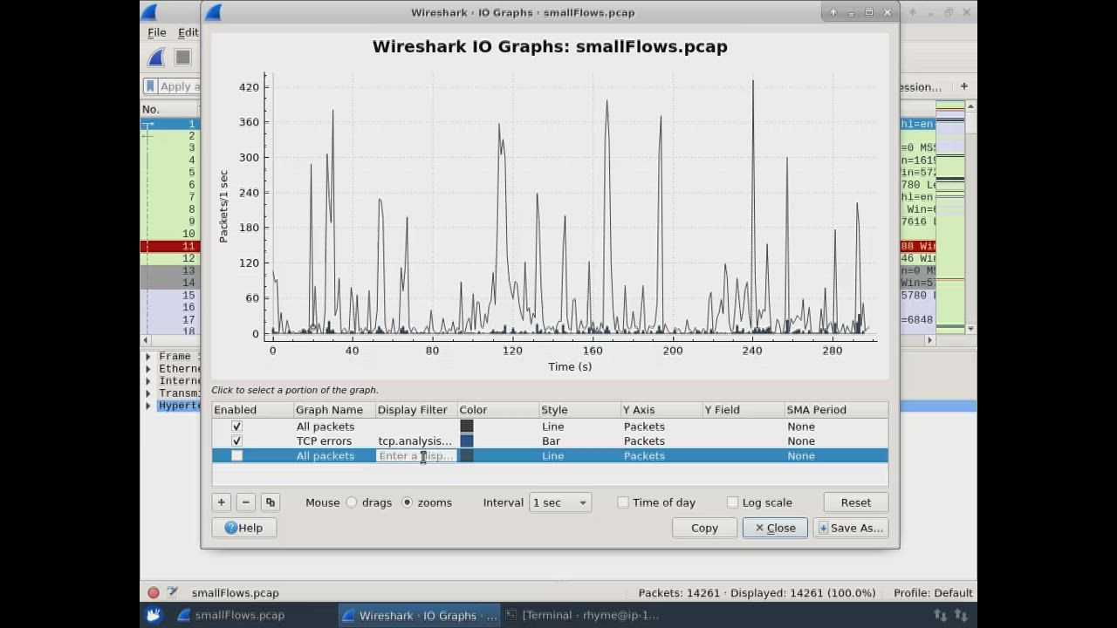Disable the first All packets graph checkbox
1117x628 pixels.
coord(236,427)
